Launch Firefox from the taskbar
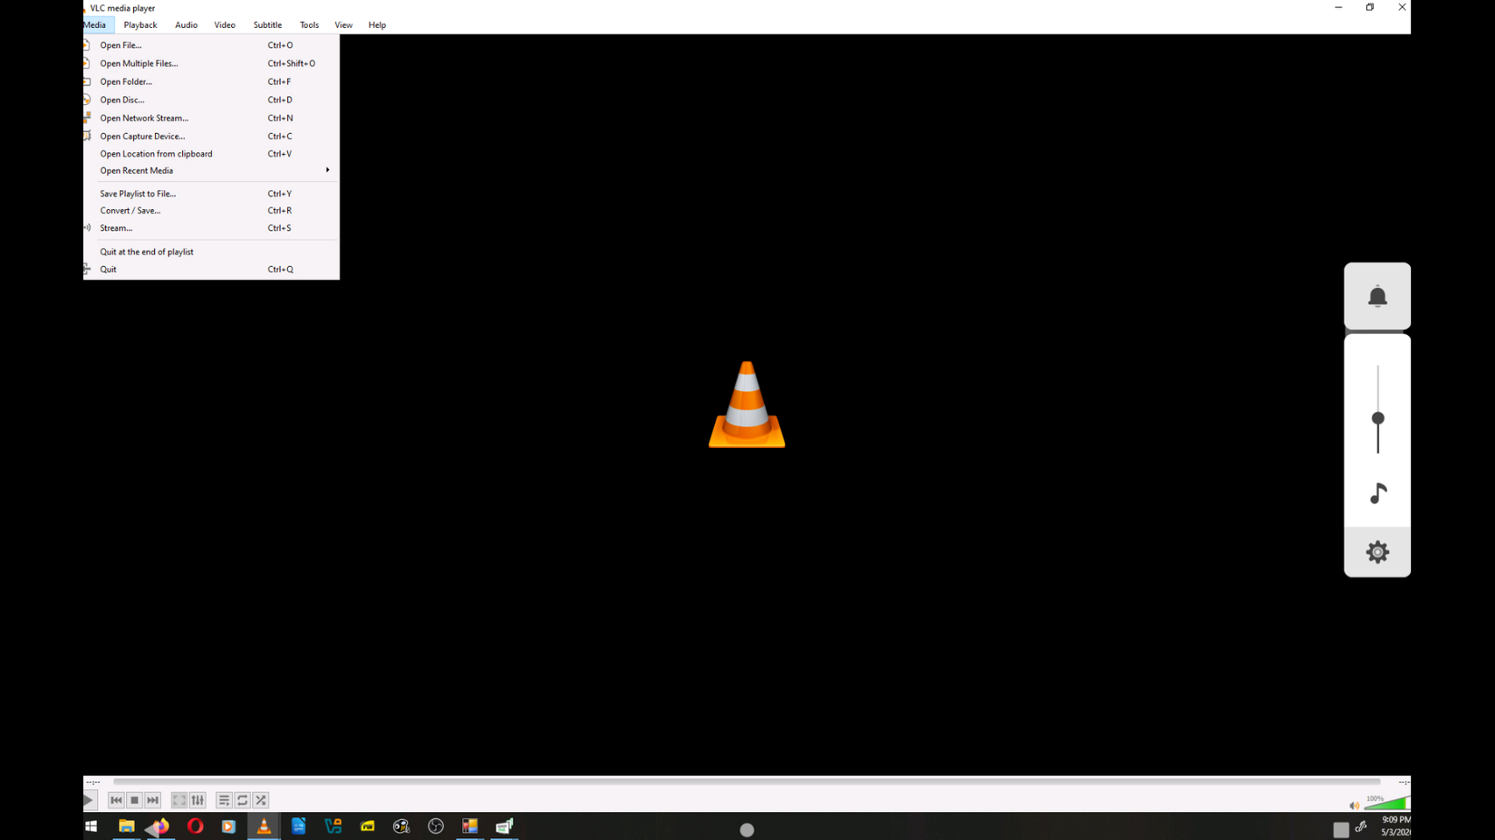This screenshot has width=1495, height=840. [x=160, y=826]
